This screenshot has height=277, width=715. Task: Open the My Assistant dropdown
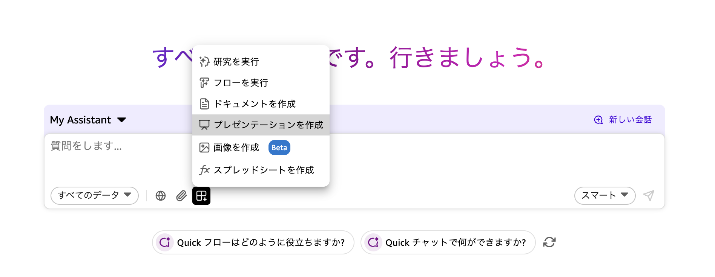click(88, 120)
